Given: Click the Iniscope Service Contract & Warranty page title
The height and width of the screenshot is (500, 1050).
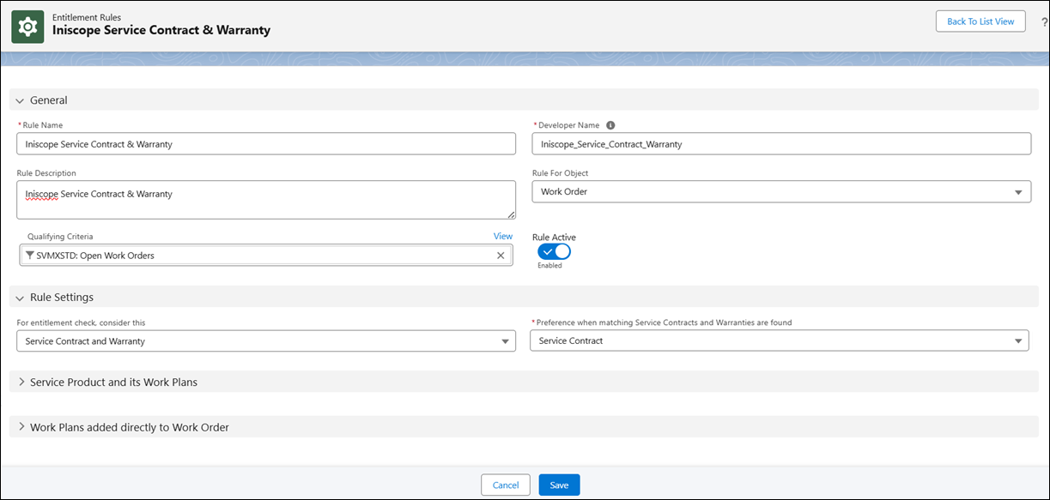Looking at the screenshot, I should 161,30.
